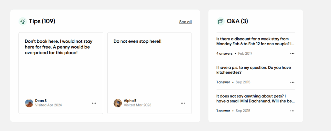The width and height of the screenshot is (331, 131).
Task: View the 4 answers link
Action: [224, 54]
